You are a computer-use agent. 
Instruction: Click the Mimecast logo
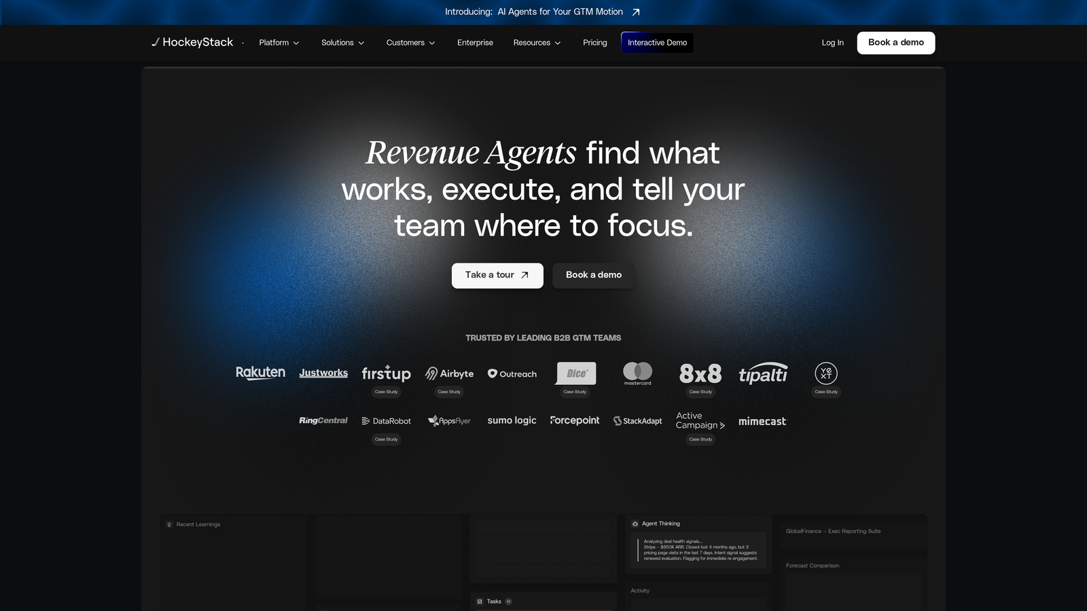click(762, 421)
